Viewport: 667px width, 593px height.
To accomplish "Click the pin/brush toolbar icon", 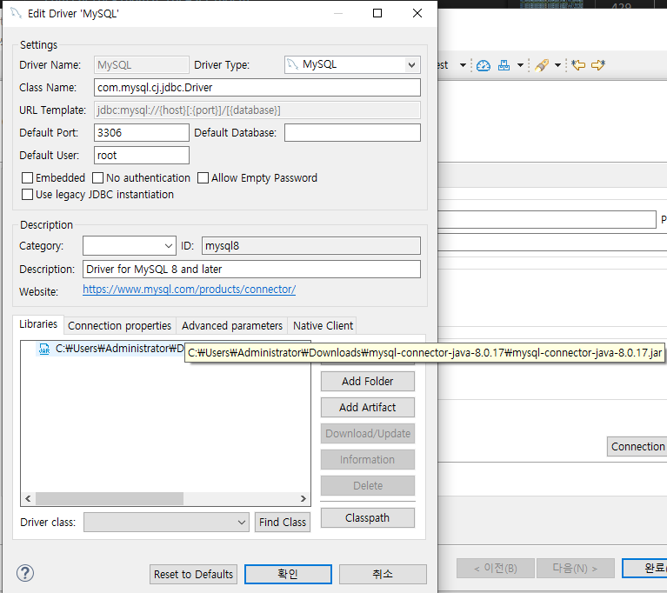I will (x=542, y=65).
